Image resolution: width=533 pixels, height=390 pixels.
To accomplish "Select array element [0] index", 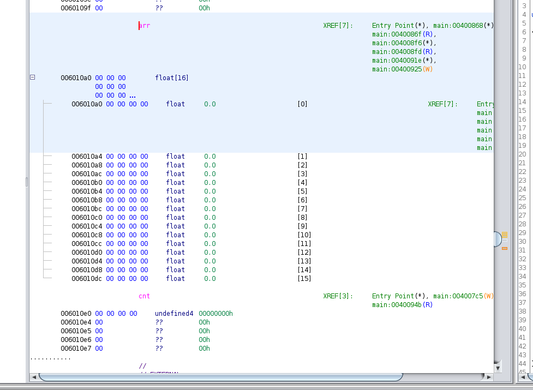I will coord(302,104).
